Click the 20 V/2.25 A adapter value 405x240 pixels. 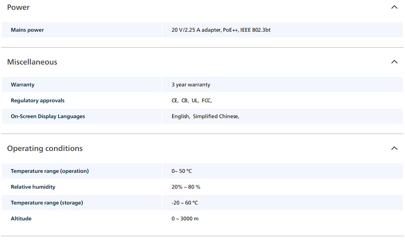221,30
